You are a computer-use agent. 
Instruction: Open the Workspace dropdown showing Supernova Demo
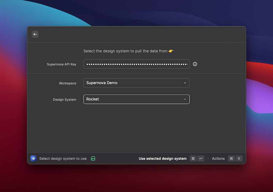(136, 83)
